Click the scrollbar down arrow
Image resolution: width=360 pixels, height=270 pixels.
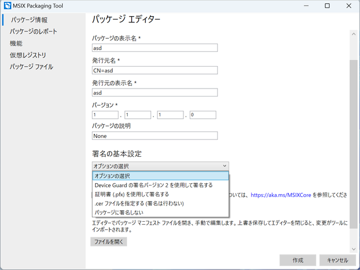point(354,249)
